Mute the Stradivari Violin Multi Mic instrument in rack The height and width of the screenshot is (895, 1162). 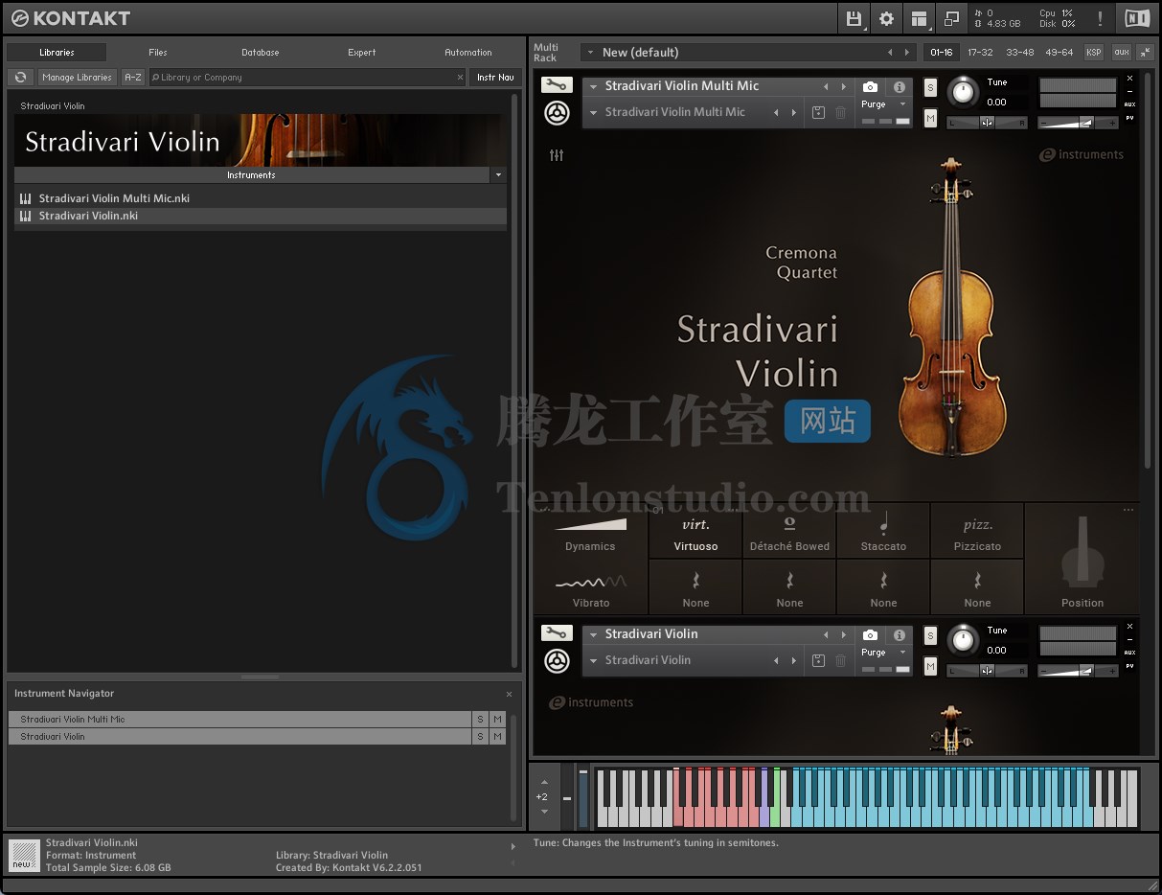(x=930, y=118)
